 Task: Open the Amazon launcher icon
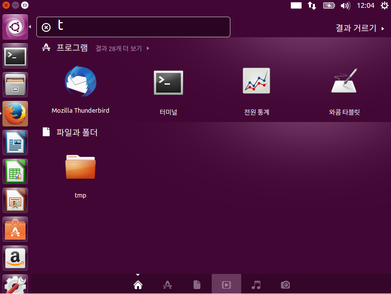15,258
